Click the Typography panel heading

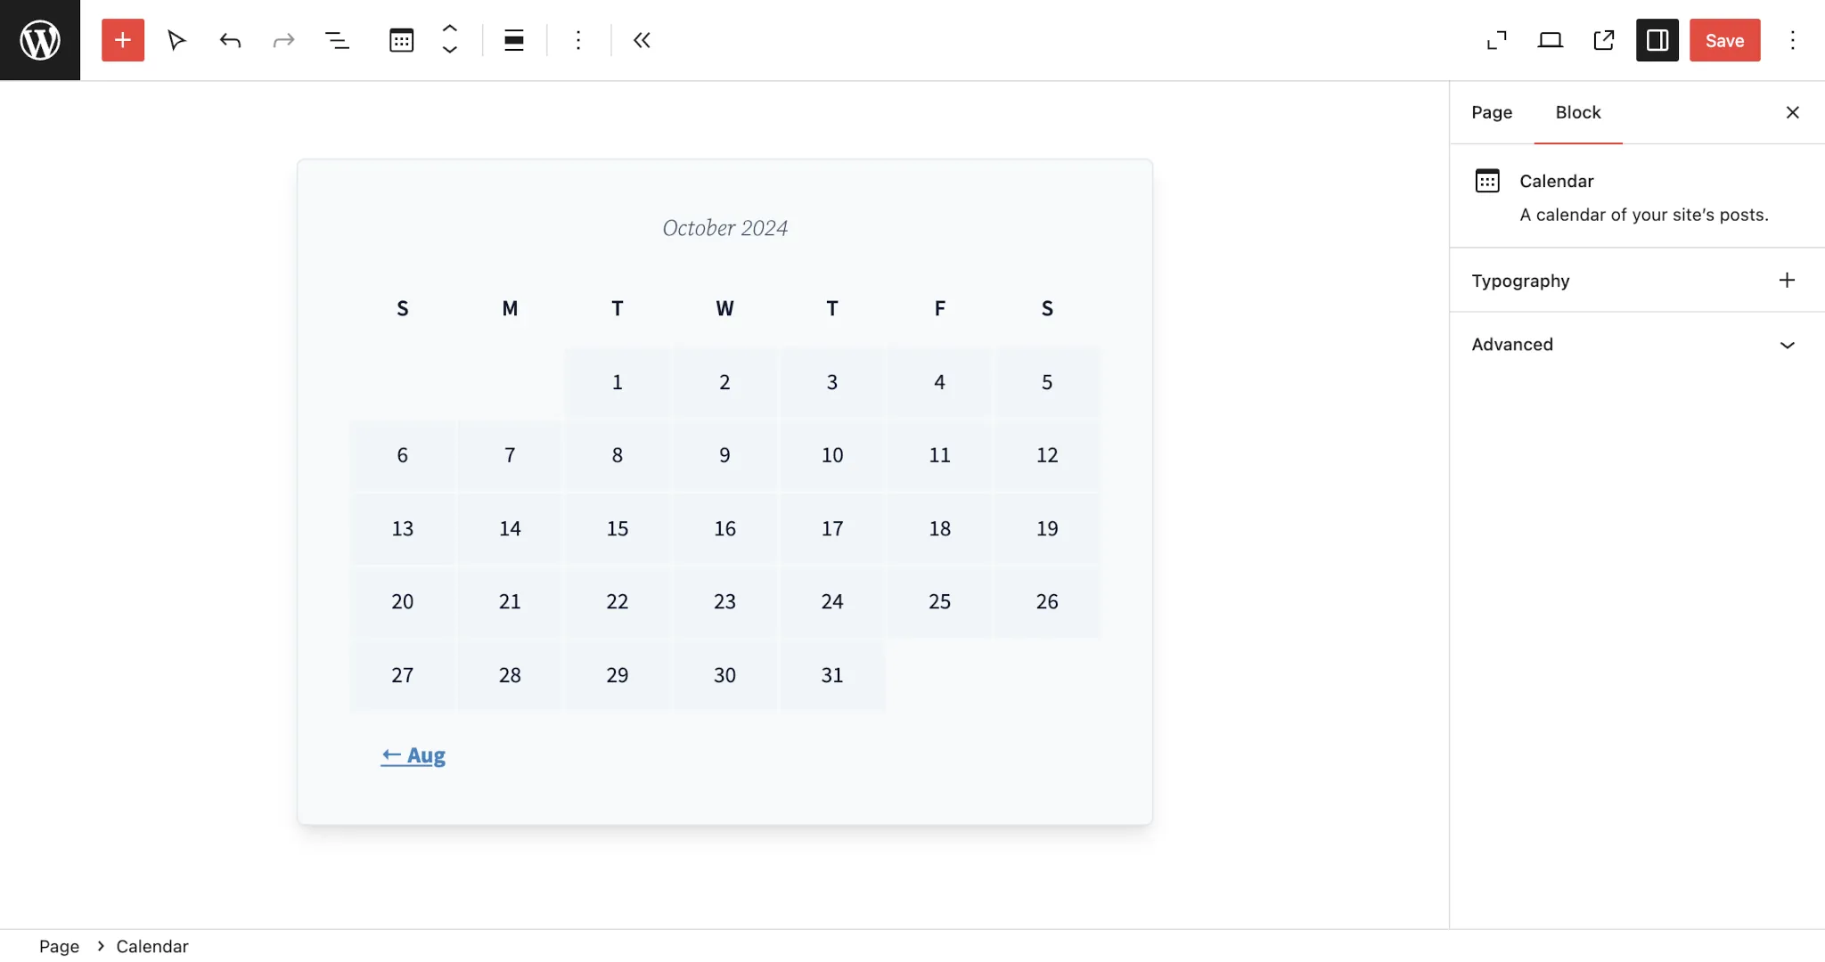pyautogui.click(x=1520, y=281)
